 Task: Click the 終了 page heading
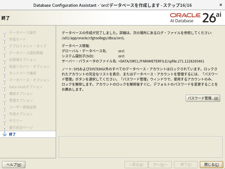5,18
